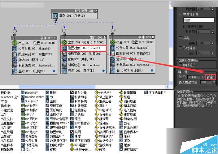Select the 材质动态 003 sphere icon

coord(113,65)
